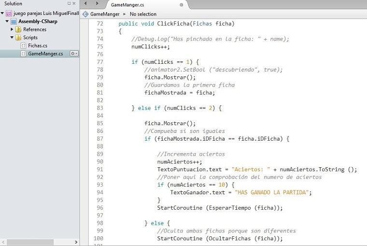Open the No selection member dropdown
This screenshot has width=367, height=246.
coord(143,14)
